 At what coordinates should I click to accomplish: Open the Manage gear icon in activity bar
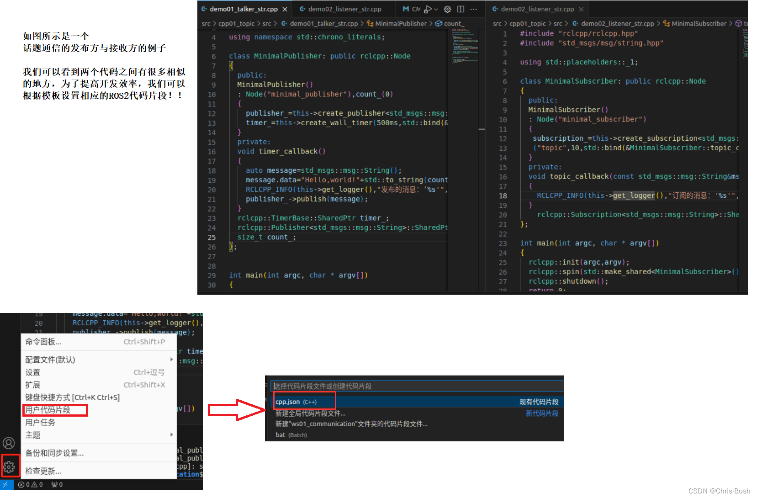pyautogui.click(x=9, y=467)
